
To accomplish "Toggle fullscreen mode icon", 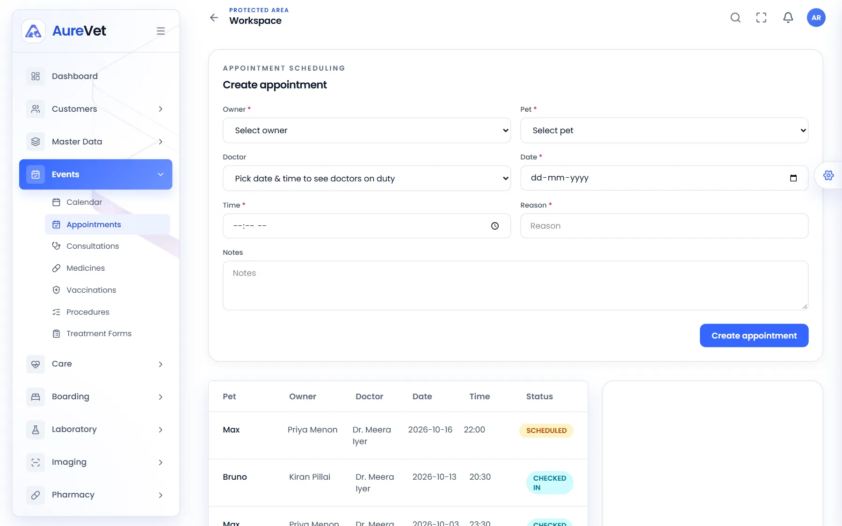I will 762,18.
